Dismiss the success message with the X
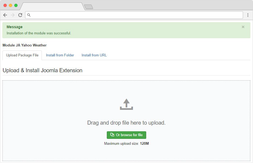The height and width of the screenshot is (163, 253). [243, 27]
